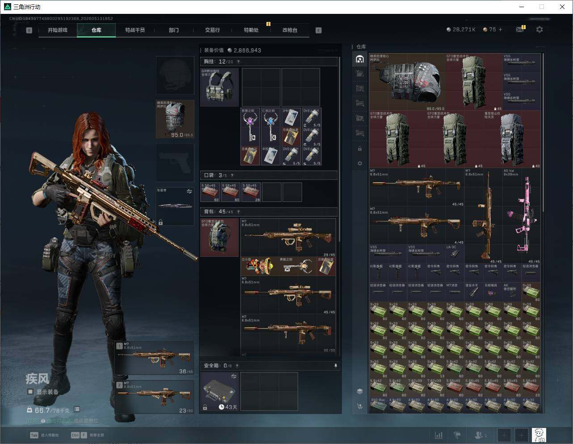Click the auto-sort icon at the warehouse sidebar bottom
The width and height of the screenshot is (573, 444).
tap(360, 406)
